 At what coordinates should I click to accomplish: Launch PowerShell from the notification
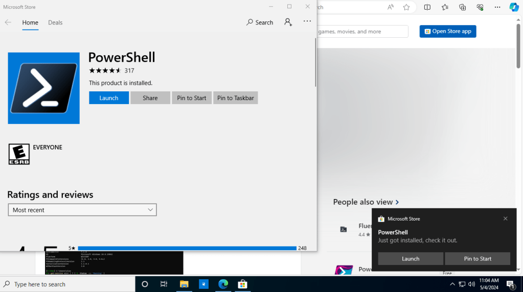click(x=411, y=259)
